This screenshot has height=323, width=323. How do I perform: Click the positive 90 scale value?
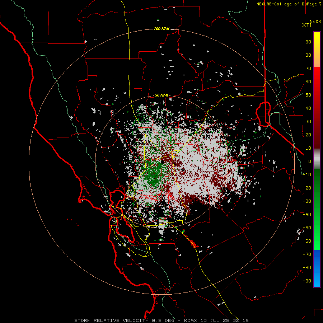308,42
